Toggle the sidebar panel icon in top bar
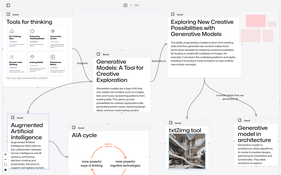Screen dimensions: 281x175 pos(8,5)
